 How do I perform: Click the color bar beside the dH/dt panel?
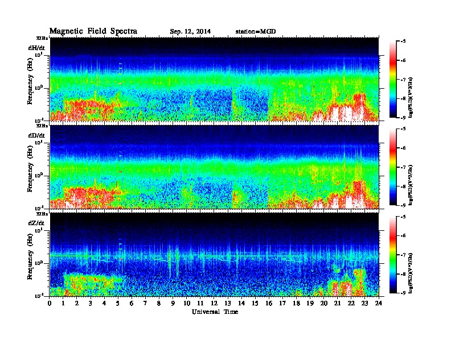coord(393,79)
